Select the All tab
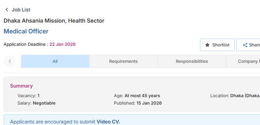Image resolution: width=260 pixels, height=125 pixels. (55, 61)
